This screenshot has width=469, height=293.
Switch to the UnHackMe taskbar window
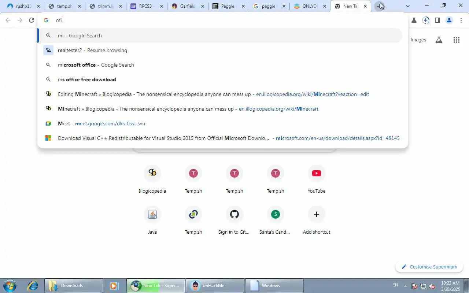coord(215,286)
